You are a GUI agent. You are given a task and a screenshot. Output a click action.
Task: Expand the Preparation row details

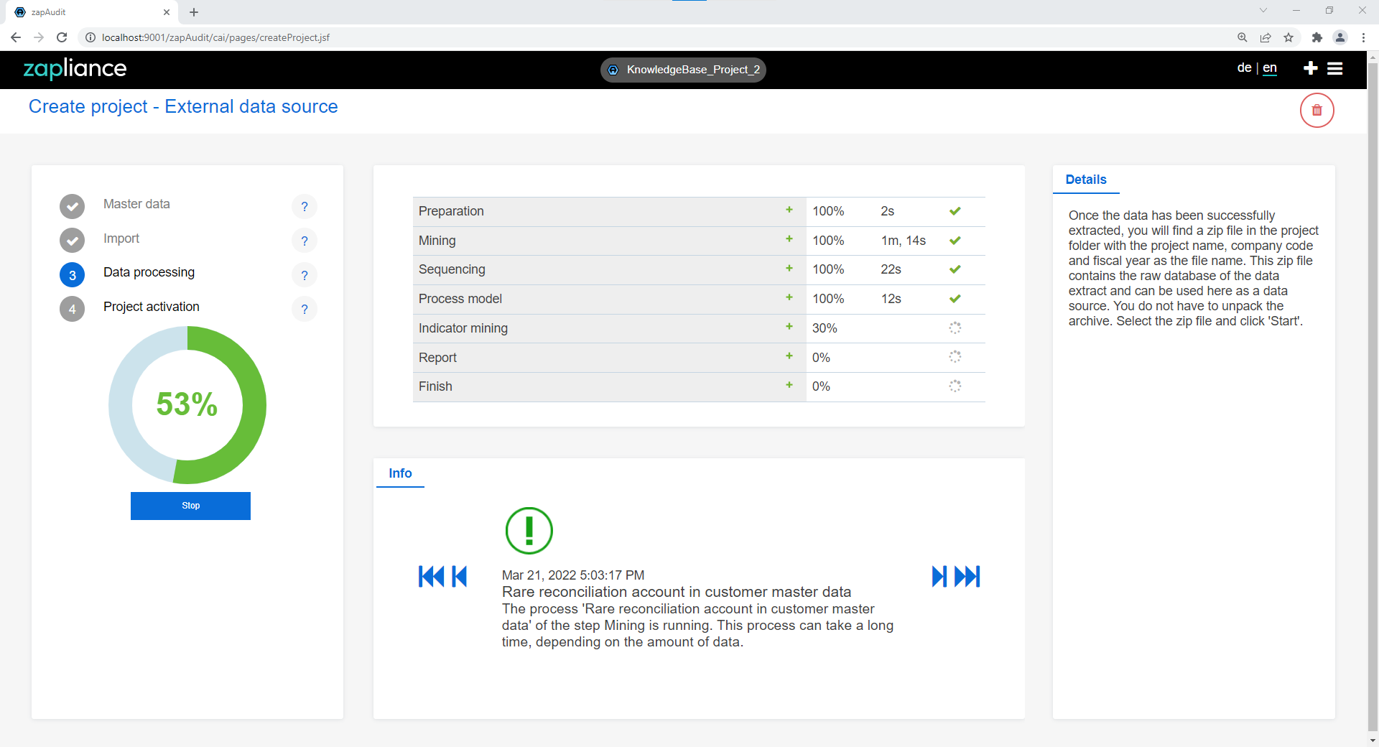click(789, 210)
